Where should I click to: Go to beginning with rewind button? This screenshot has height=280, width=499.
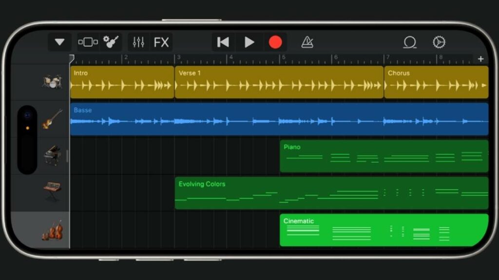pyautogui.click(x=223, y=42)
